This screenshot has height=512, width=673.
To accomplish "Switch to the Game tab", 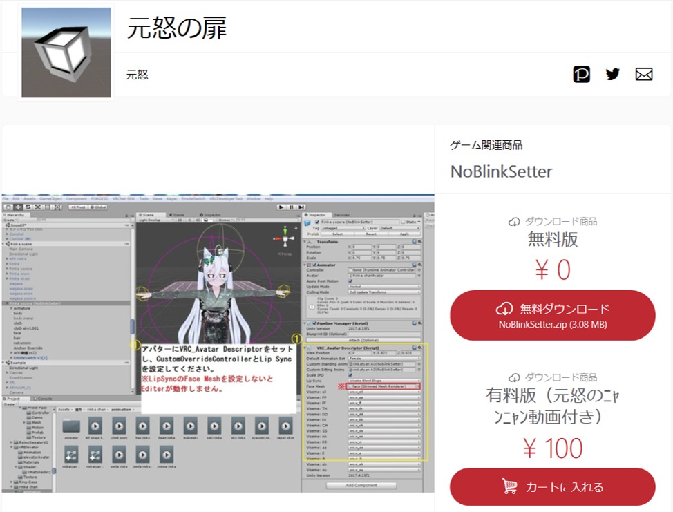I will click(x=176, y=215).
